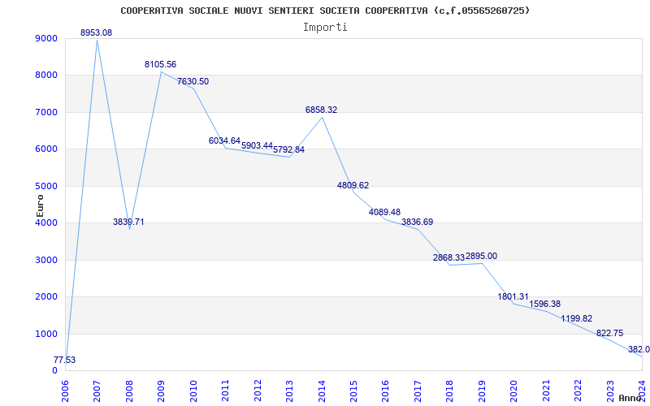Click the Euro y-axis title

click(x=40, y=206)
